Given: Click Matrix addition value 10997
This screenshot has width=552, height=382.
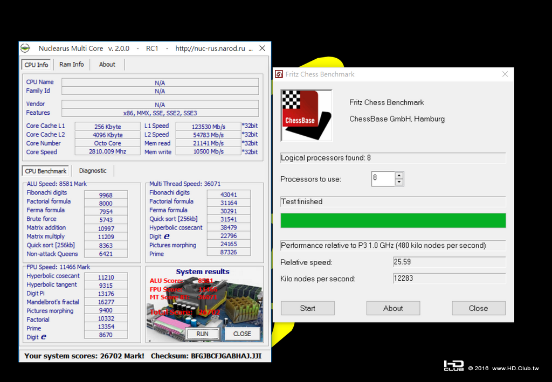Looking at the screenshot, I should pyautogui.click(x=106, y=228).
